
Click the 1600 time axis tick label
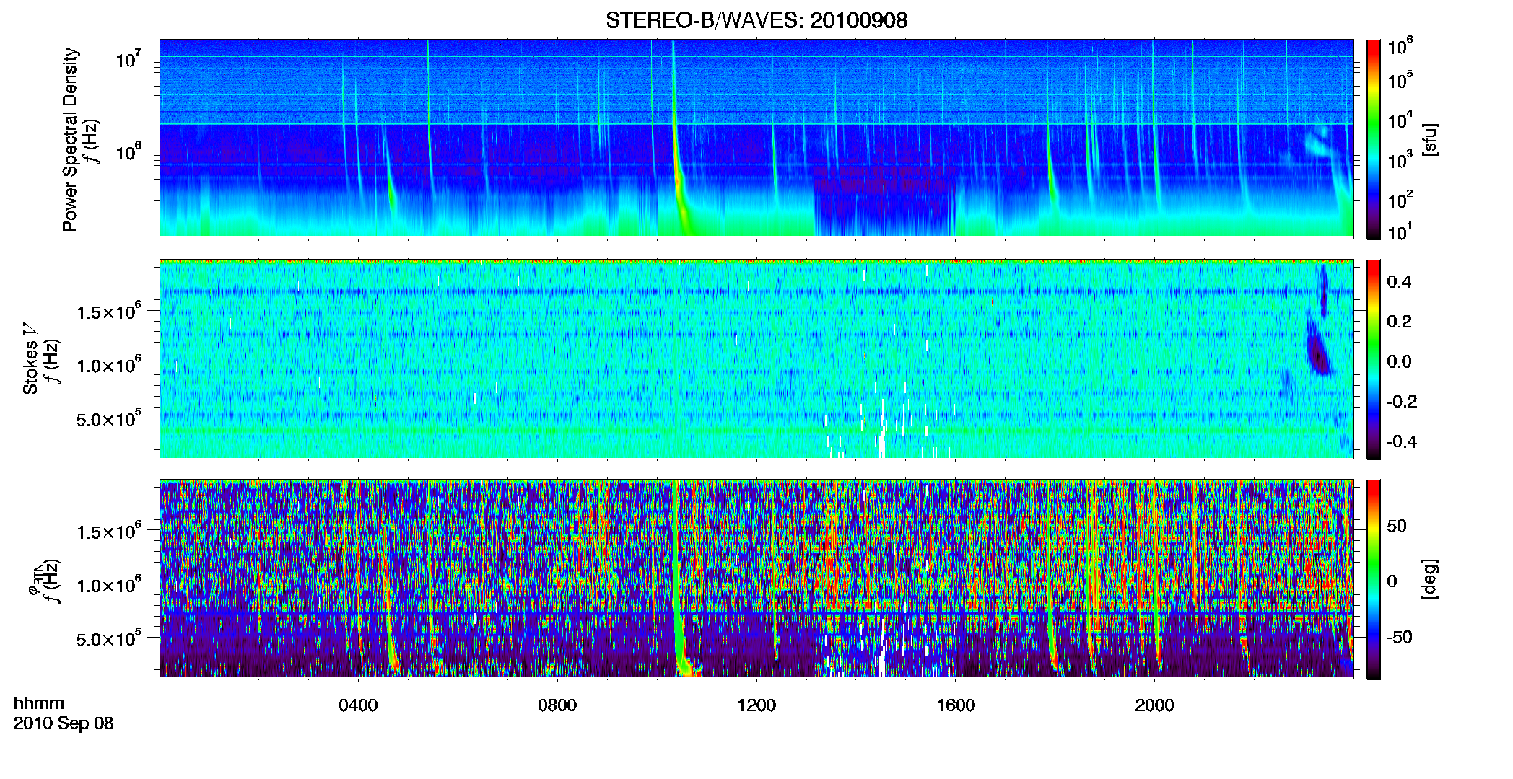(956, 705)
